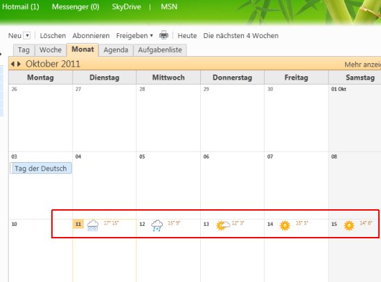Click sunny weather icon on the 14th

point(285,226)
